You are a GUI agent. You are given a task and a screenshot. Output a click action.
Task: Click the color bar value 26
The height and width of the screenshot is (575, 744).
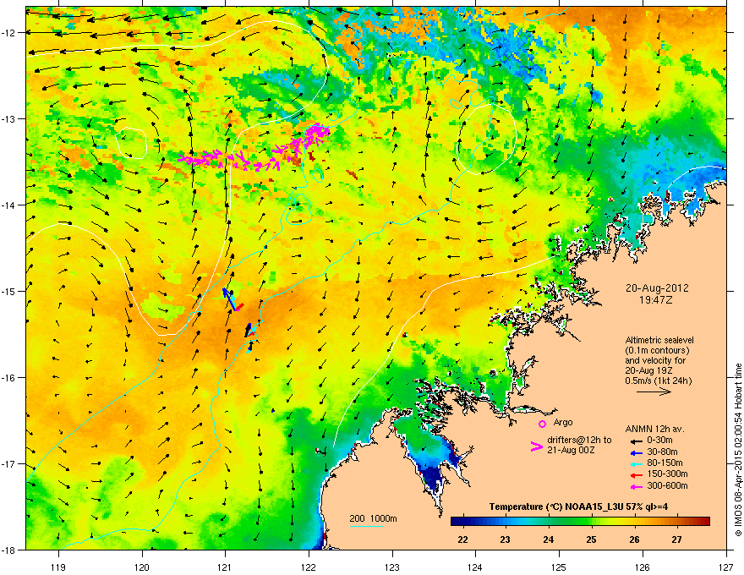tap(634, 539)
